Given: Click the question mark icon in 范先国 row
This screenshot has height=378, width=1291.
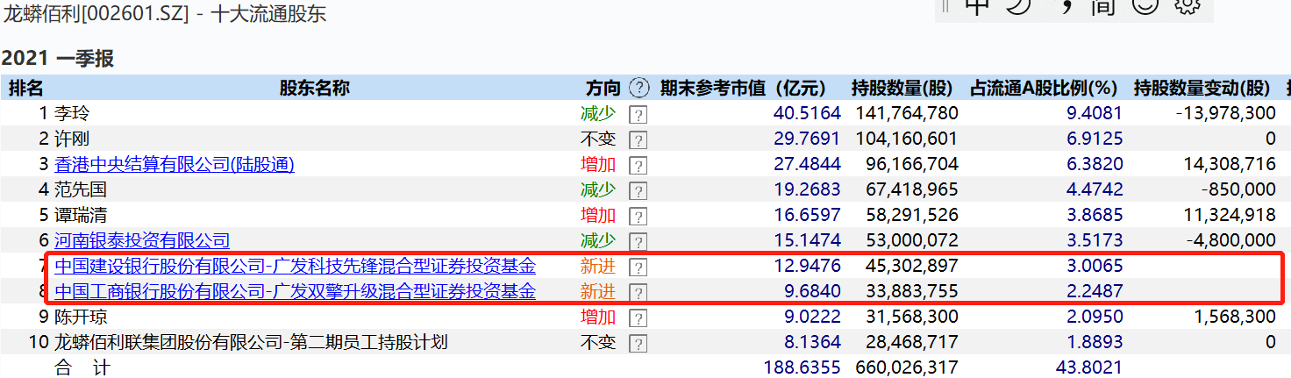Looking at the screenshot, I should tap(638, 191).
